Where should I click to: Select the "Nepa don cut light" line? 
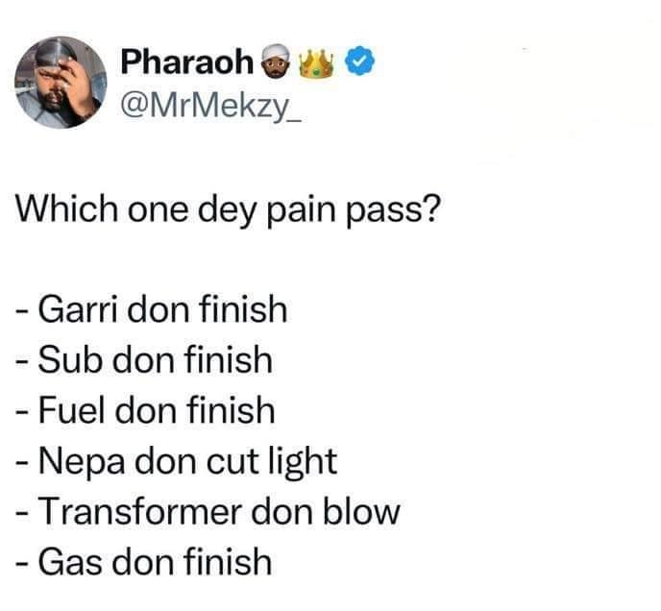[x=176, y=462]
